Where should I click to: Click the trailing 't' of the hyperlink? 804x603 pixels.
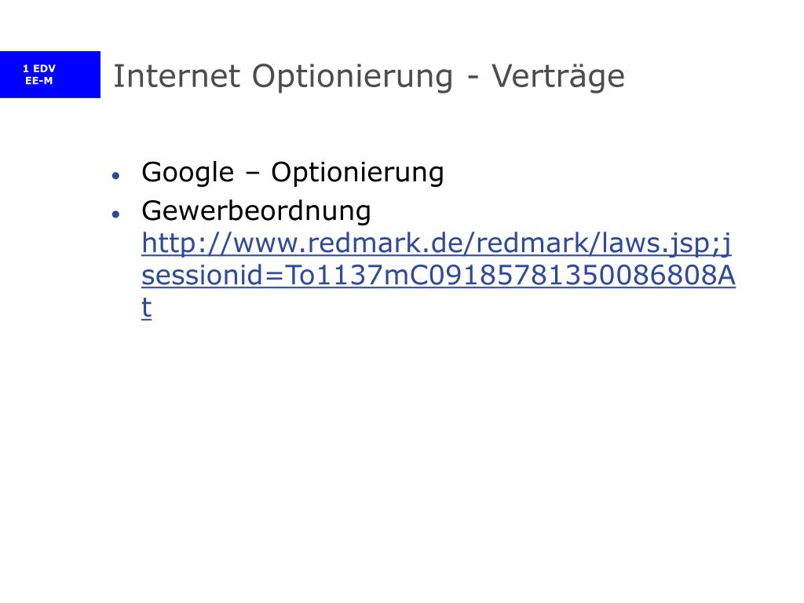coord(147,307)
